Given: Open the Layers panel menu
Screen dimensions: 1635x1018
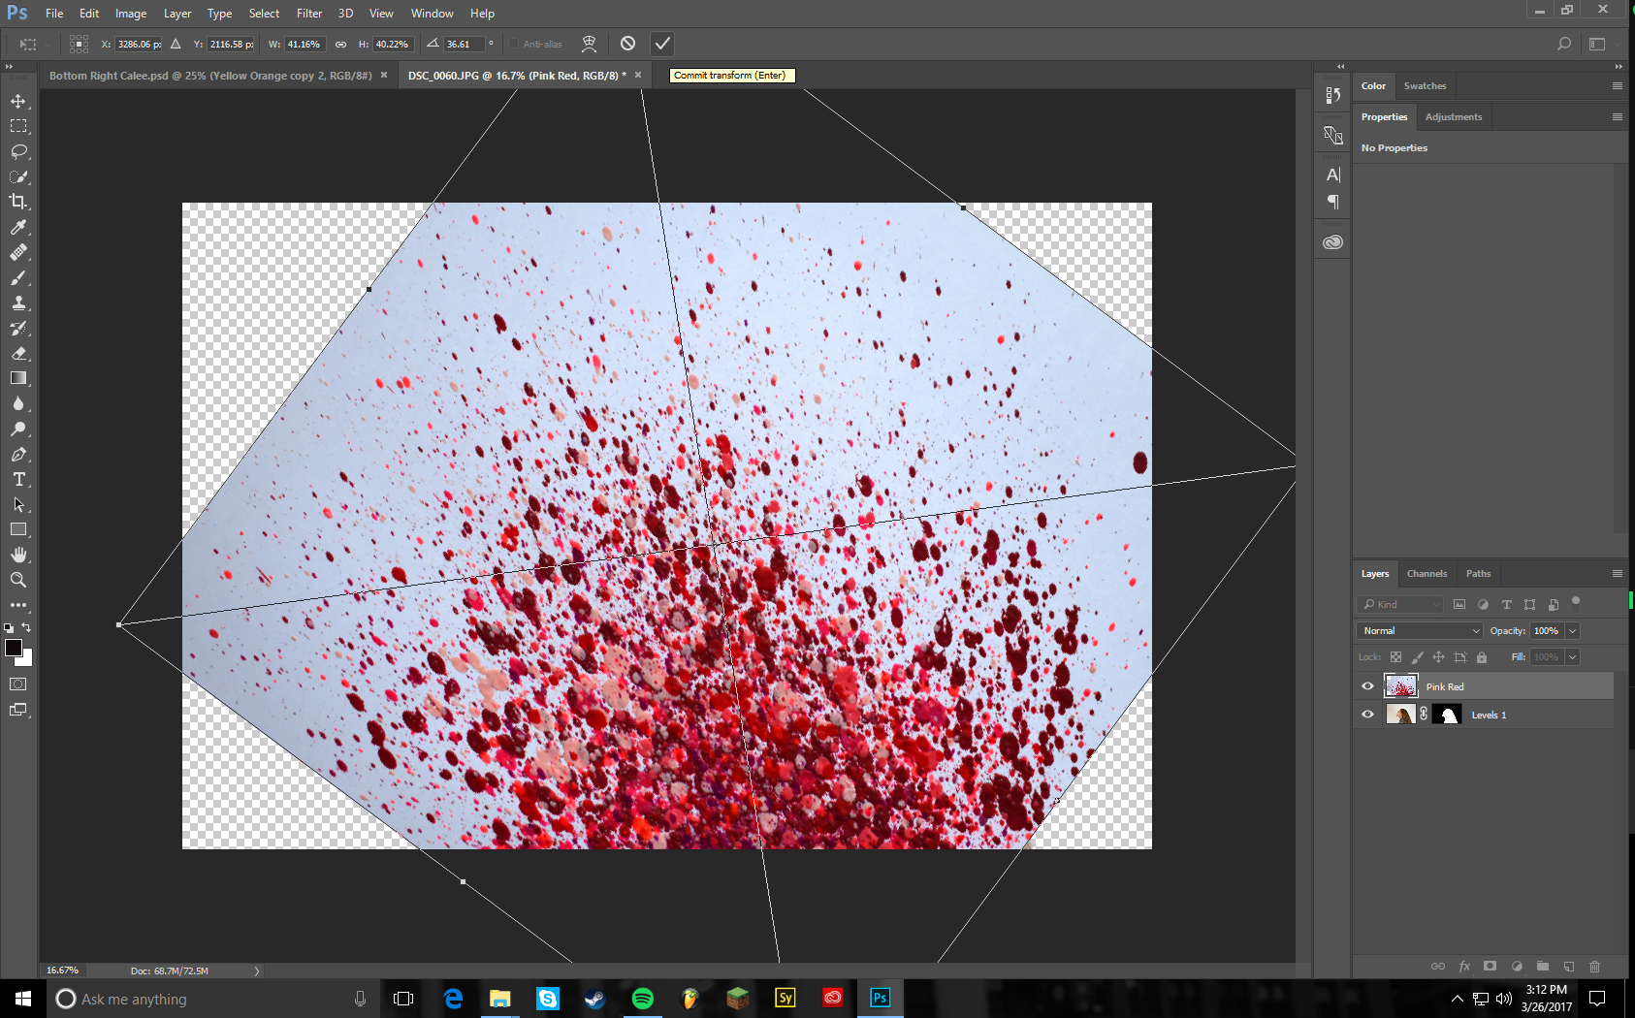Looking at the screenshot, I should [1617, 574].
